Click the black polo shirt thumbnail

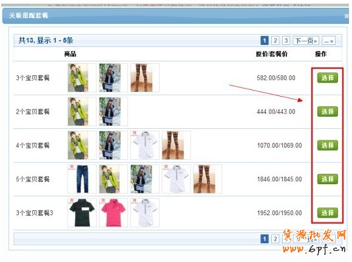tap(82, 213)
